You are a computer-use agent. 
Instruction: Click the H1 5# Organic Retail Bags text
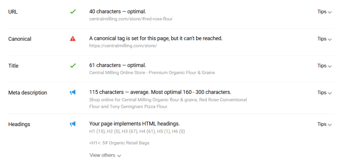click(120, 143)
